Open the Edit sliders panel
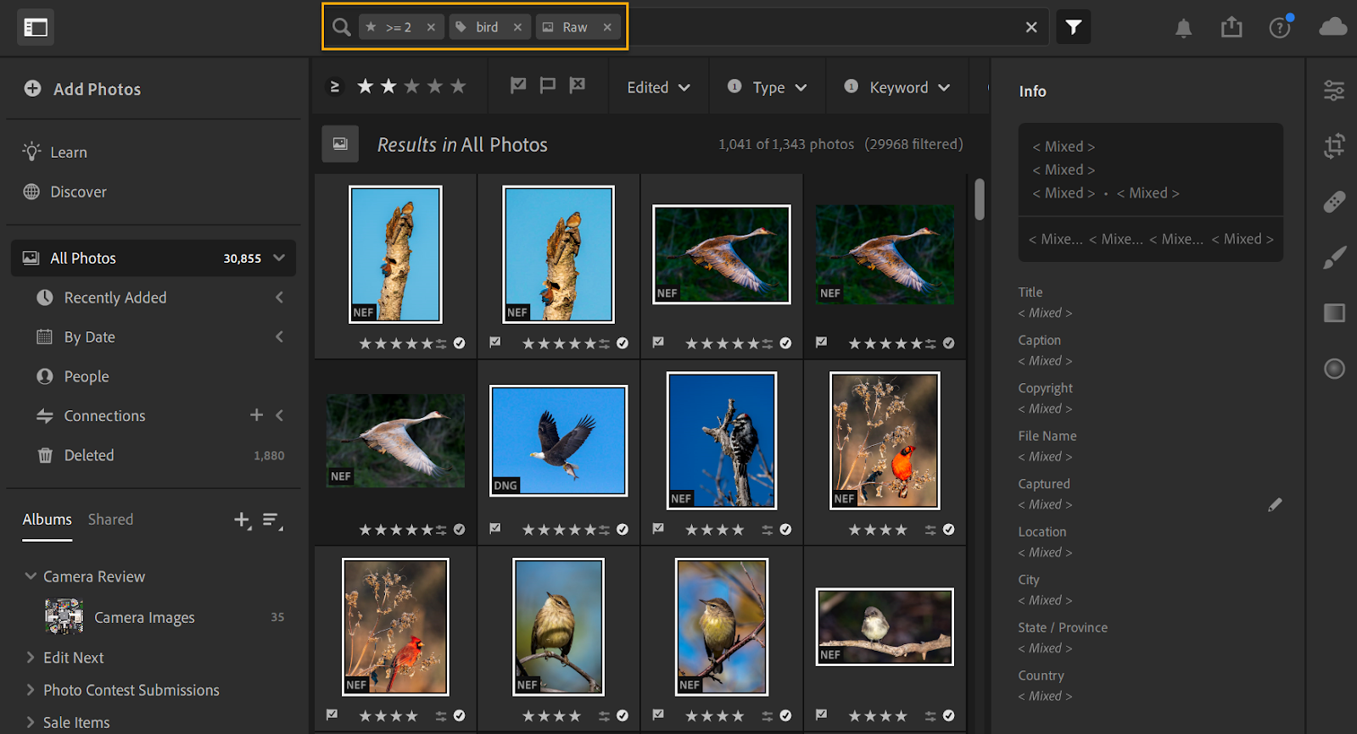Image resolution: width=1357 pixels, height=734 pixels. 1334,90
